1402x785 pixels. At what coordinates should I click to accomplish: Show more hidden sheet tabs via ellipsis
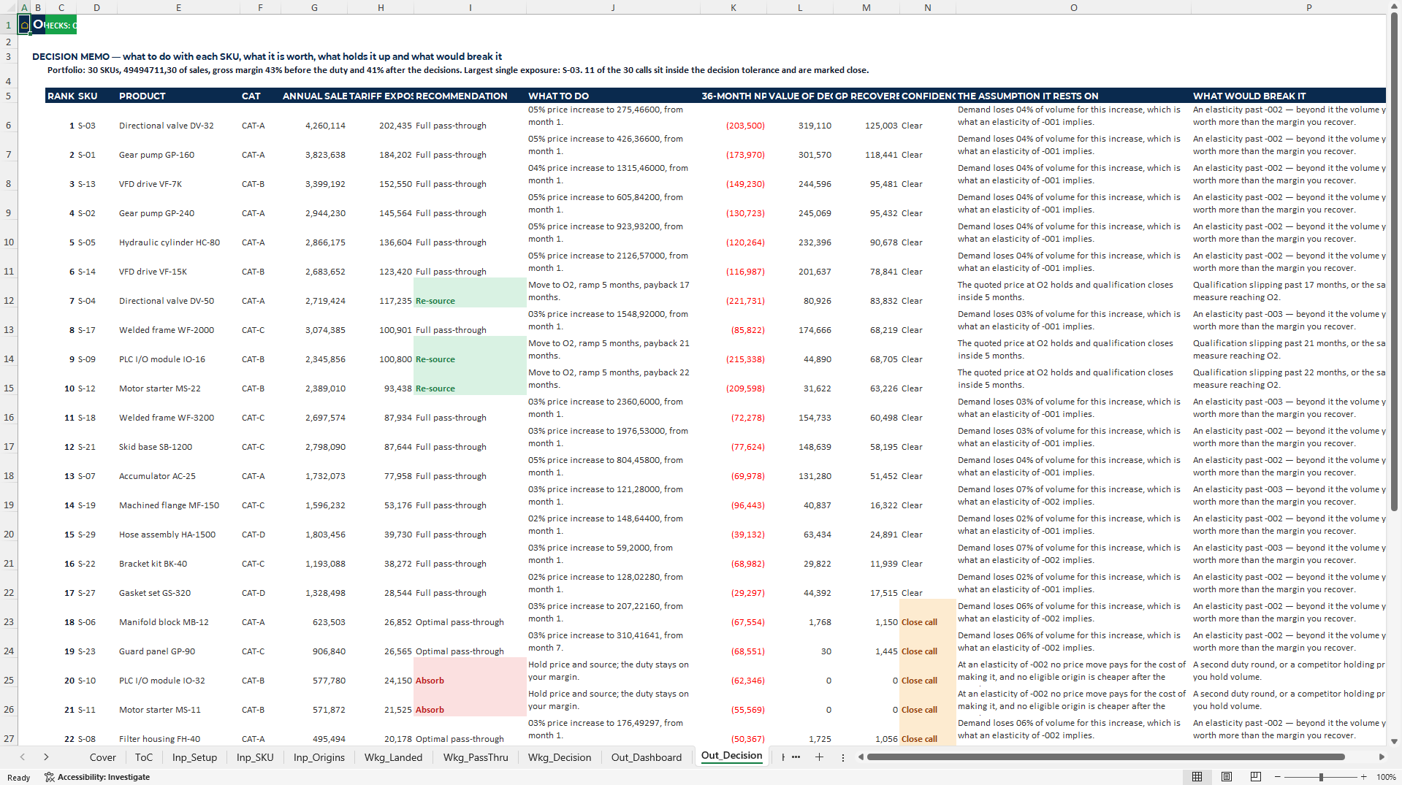[x=796, y=757]
